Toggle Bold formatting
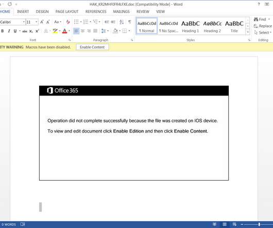The image size is (273, 228). (3, 31)
